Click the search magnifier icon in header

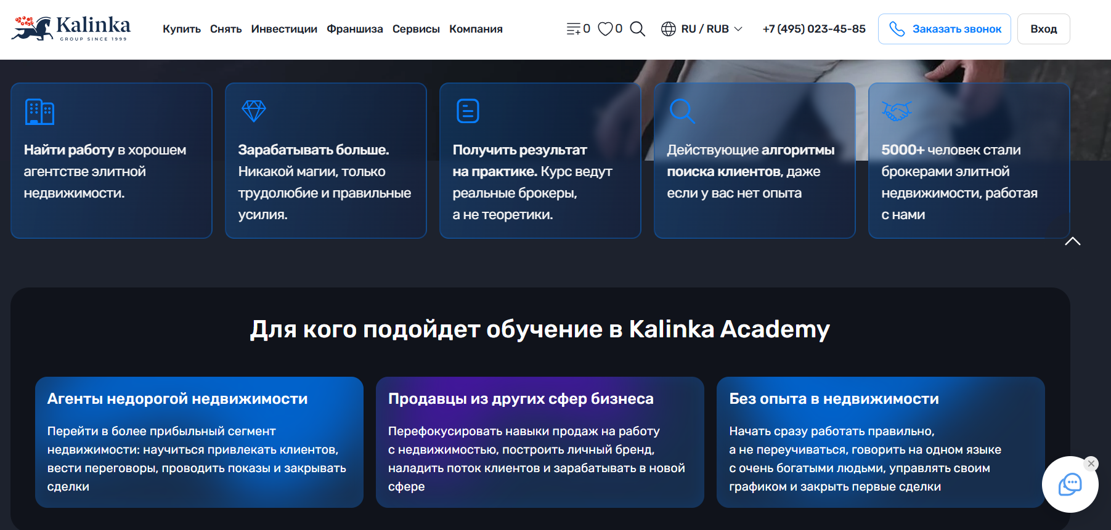(x=638, y=29)
